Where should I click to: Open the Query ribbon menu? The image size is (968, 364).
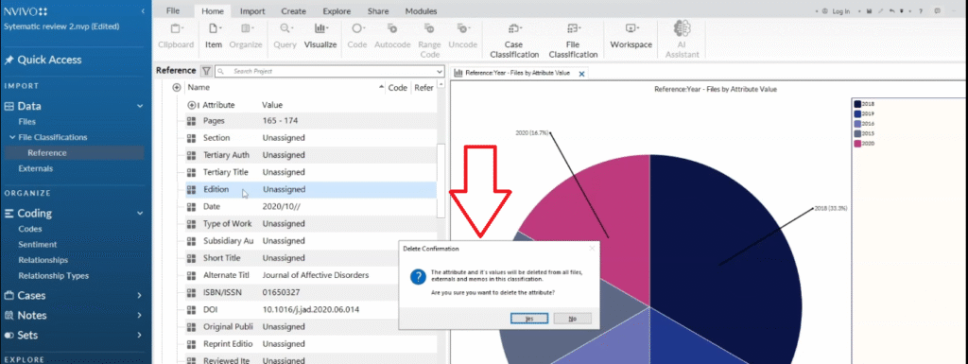pyautogui.click(x=285, y=36)
